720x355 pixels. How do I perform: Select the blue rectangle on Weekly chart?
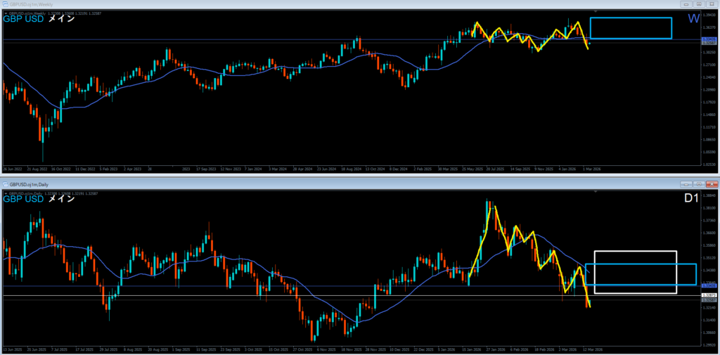(631, 18)
